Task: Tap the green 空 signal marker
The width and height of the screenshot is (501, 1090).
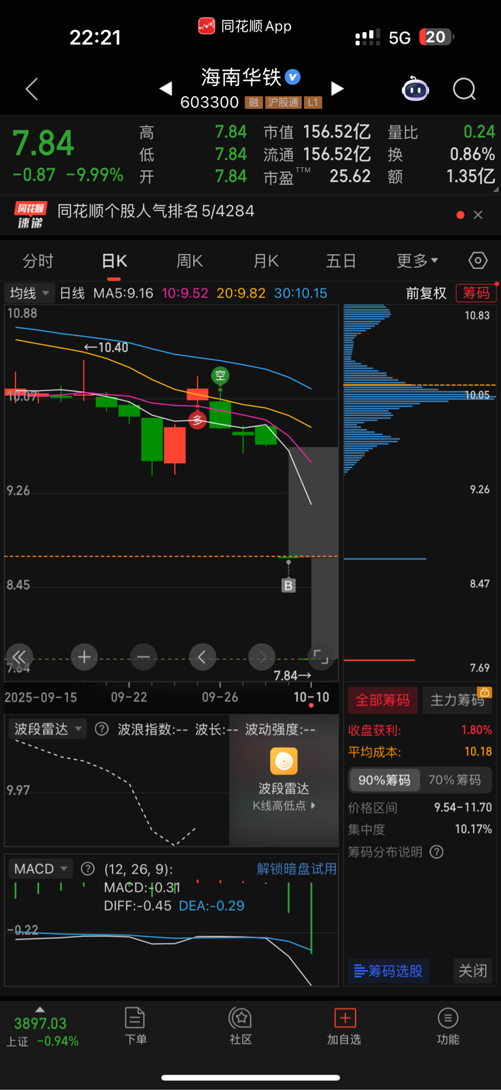Action: point(220,376)
